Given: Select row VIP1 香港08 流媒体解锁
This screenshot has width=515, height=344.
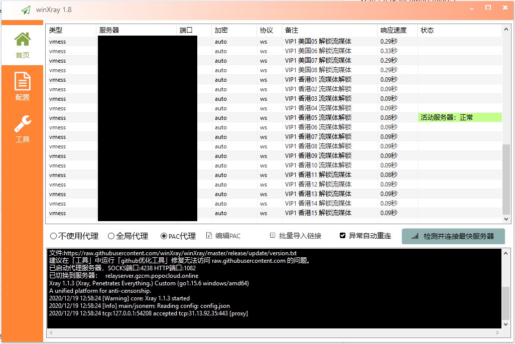Looking at the screenshot, I should 274,146.
